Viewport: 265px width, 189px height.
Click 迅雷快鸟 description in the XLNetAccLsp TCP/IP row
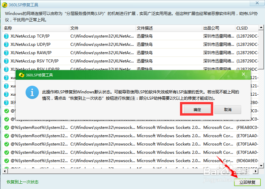pyautogui.click(x=145, y=36)
